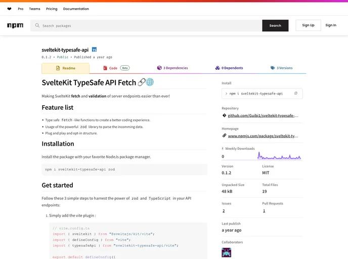Click the Readme file icon
Screen dimensions: 348x259
point(58,68)
